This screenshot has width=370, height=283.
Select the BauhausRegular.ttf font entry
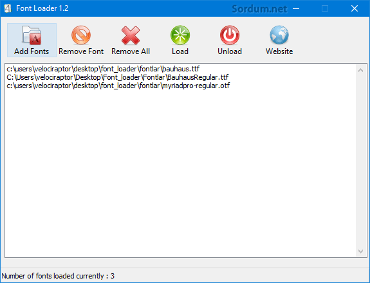tap(118, 77)
